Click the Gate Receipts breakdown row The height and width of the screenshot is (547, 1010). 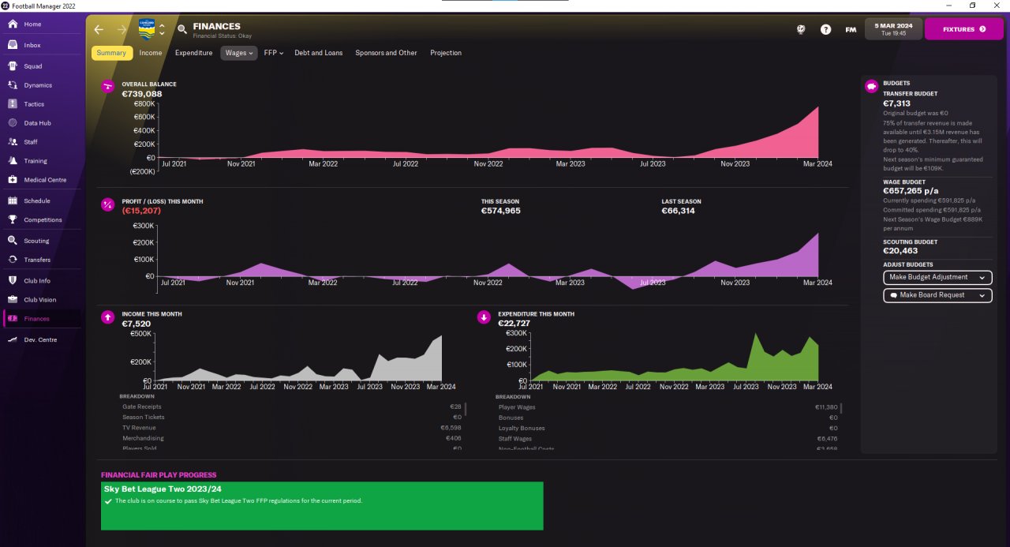pos(292,407)
